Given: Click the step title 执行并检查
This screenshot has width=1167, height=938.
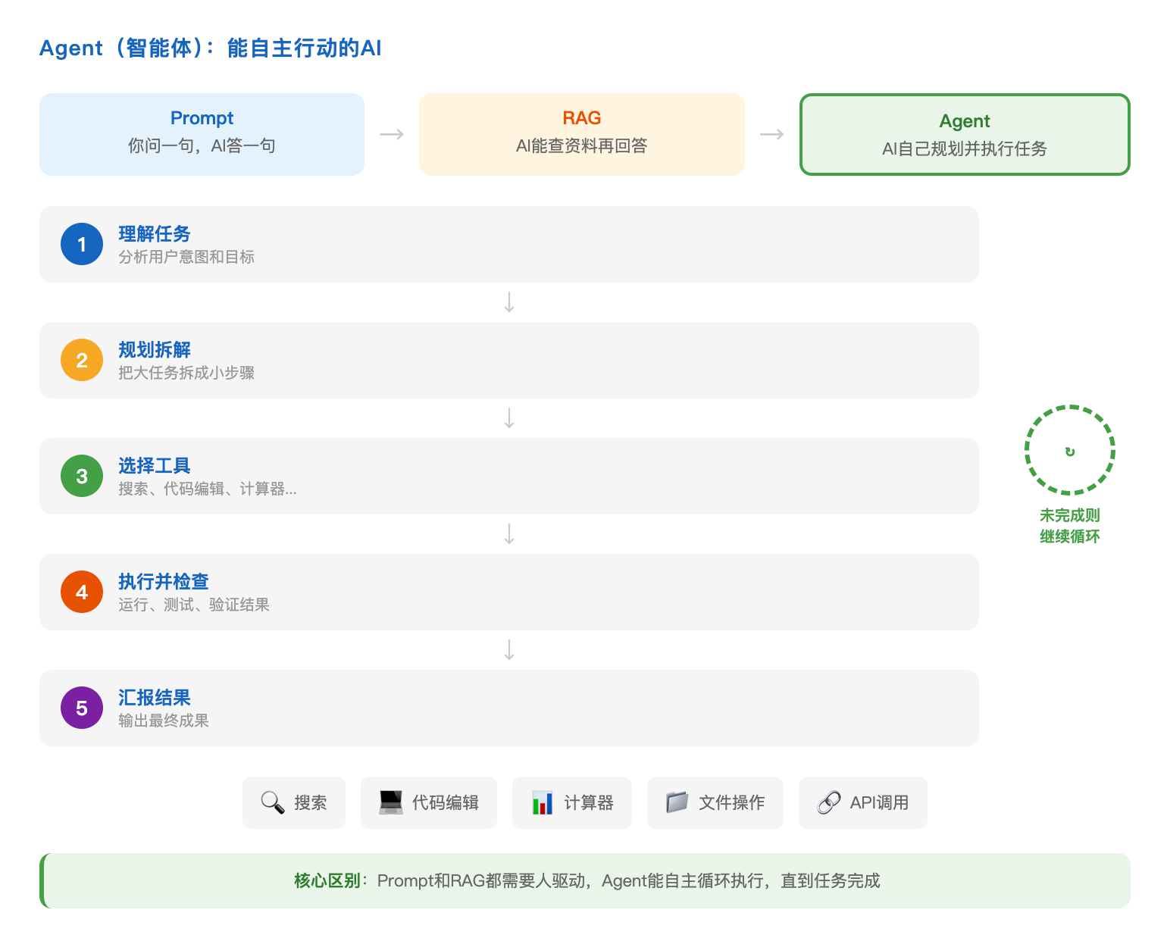Looking at the screenshot, I should pyautogui.click(x=164, y=582).
